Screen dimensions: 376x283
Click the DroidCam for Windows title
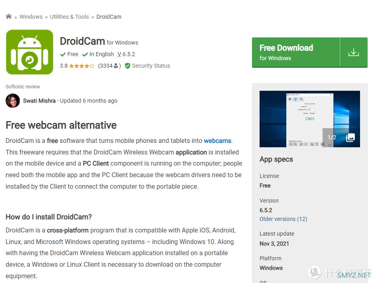(99, 41)
